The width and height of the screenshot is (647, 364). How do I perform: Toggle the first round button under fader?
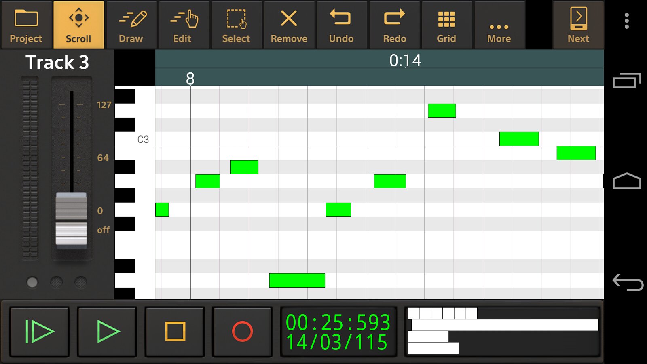(x=32, y=282)
